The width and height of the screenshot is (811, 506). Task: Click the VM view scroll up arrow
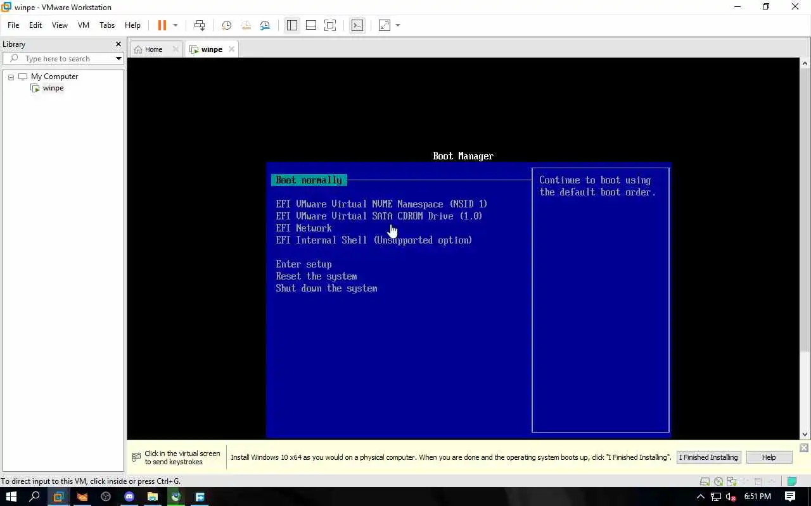pos(805,63)
